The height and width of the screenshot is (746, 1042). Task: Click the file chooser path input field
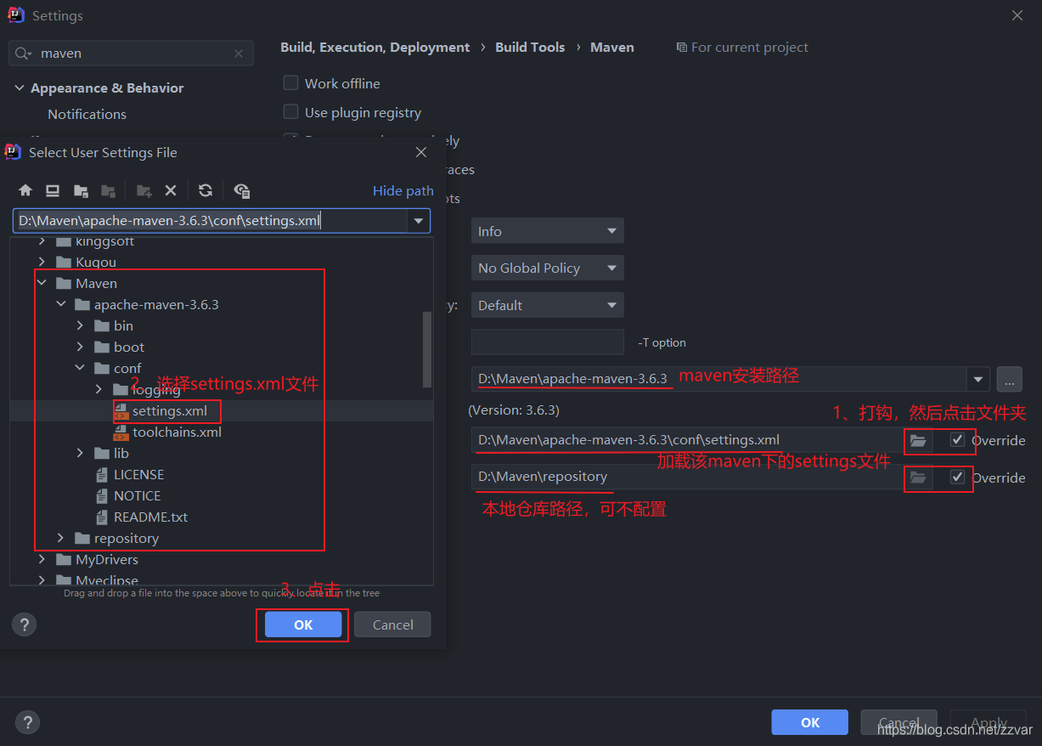[211, 221]
